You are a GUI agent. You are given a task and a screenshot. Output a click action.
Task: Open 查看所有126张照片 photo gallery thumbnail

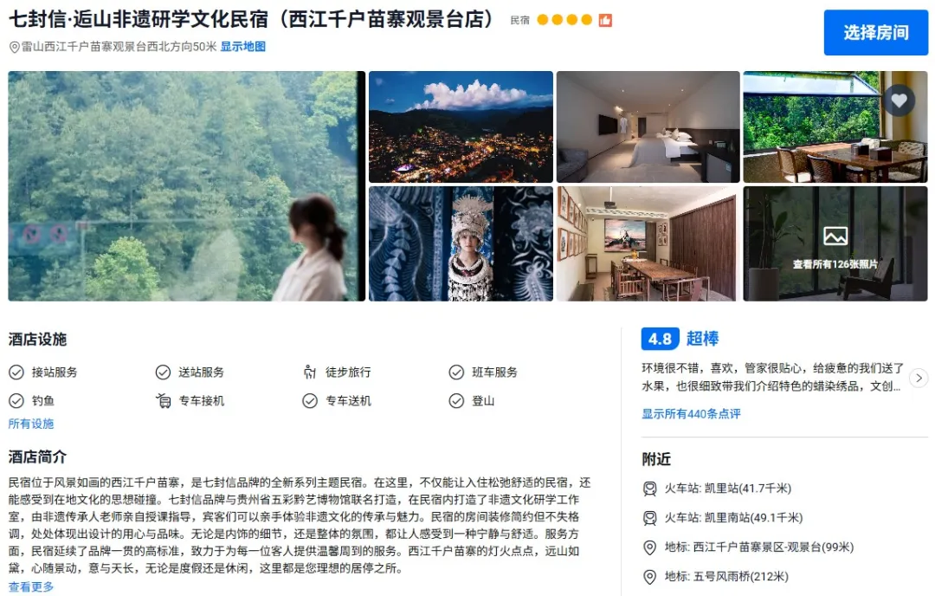point(835,243)
